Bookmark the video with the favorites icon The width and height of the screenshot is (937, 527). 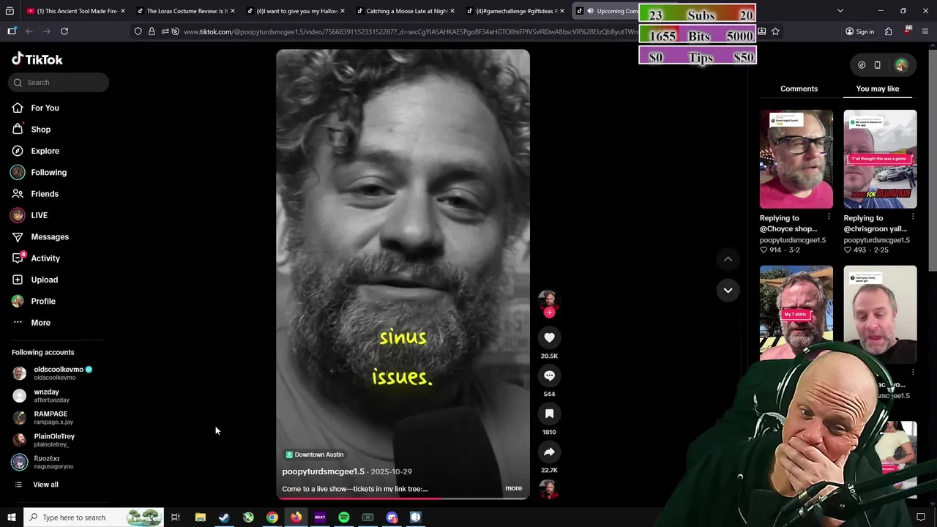tap(549, 414)
